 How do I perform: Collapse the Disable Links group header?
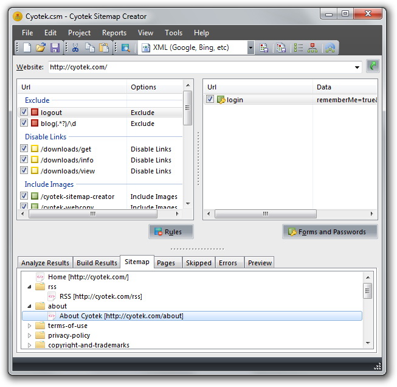coord(46,137)
